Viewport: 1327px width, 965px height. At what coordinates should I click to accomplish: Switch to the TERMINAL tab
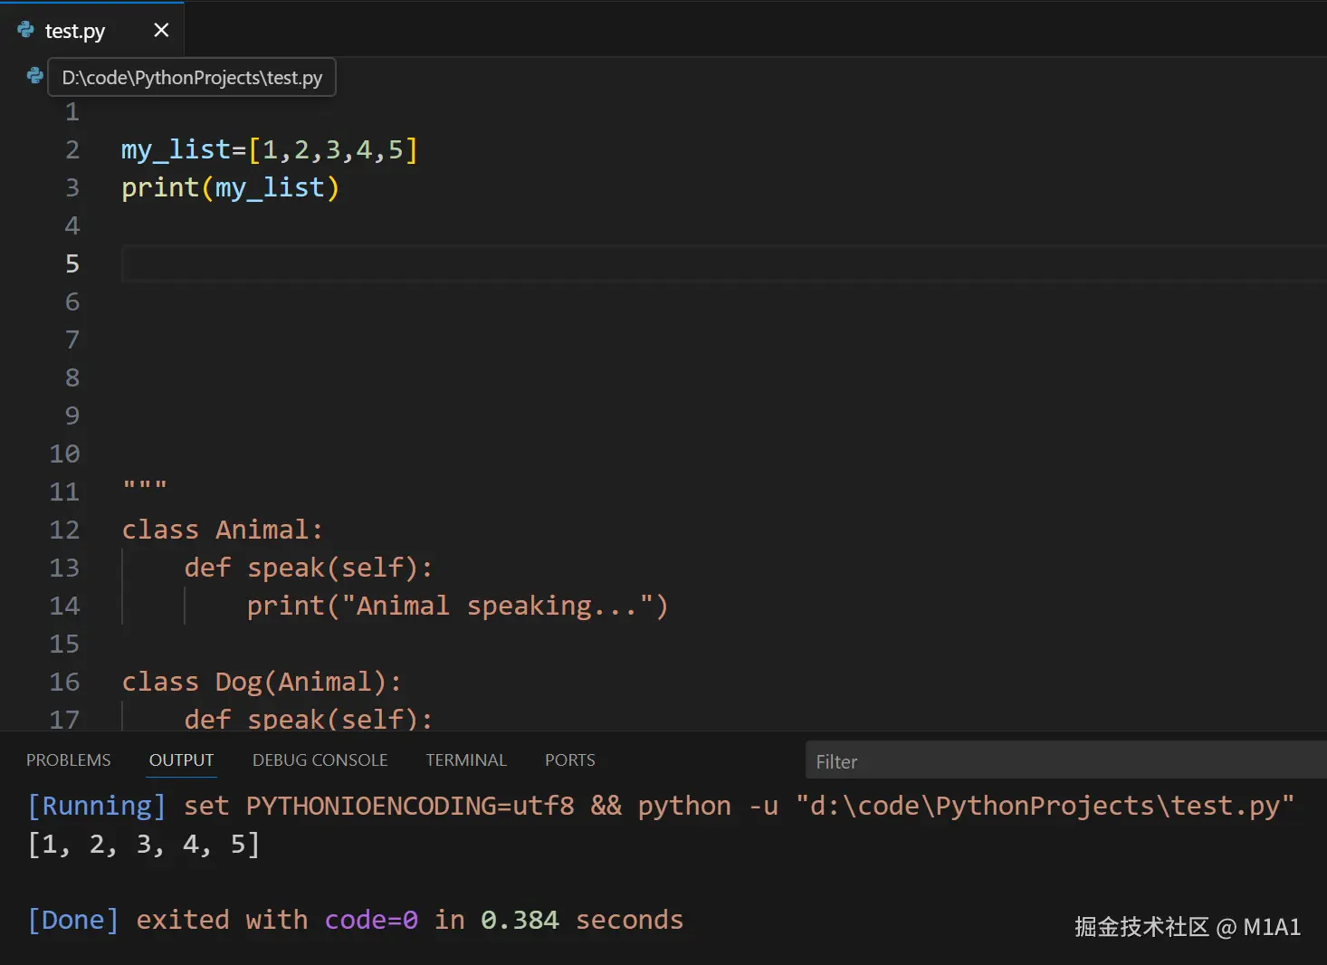tap(466, 760)
